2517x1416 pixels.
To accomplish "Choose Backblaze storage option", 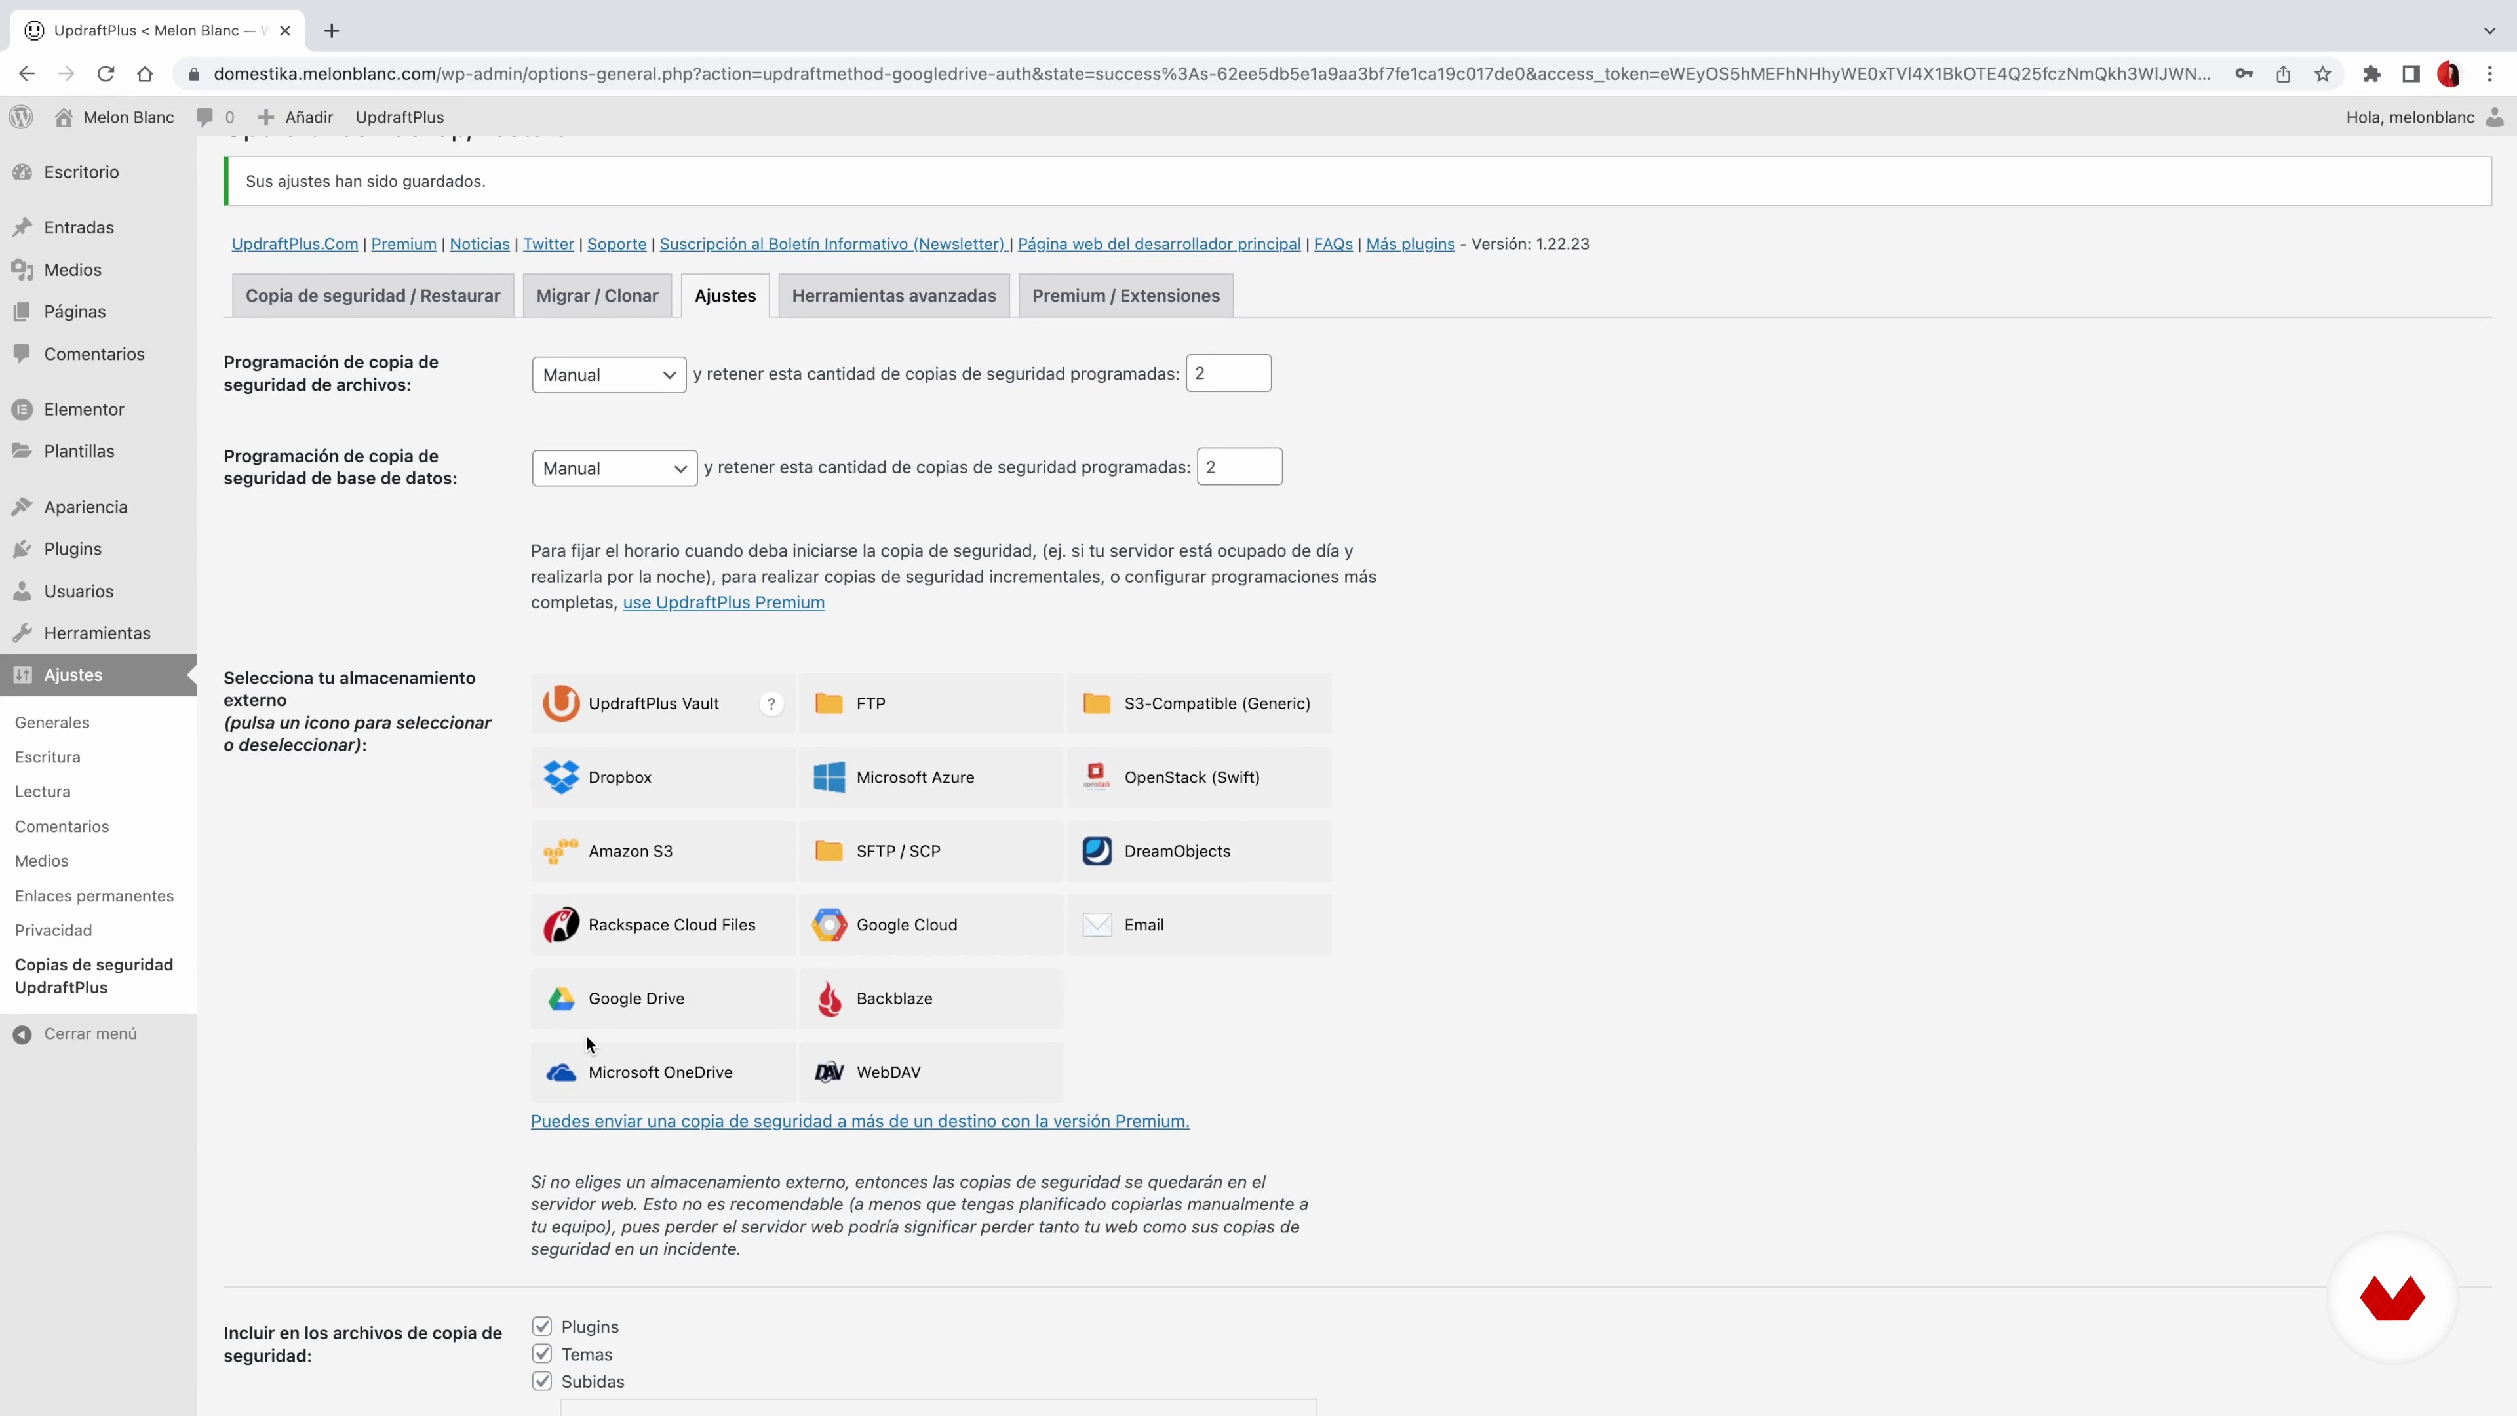I will click(930, 998).
